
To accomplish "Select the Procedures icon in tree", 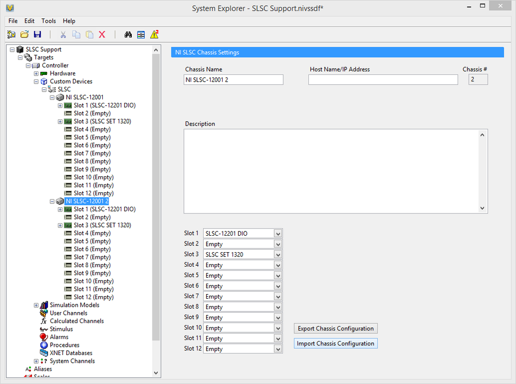I will tap(44, 345).
